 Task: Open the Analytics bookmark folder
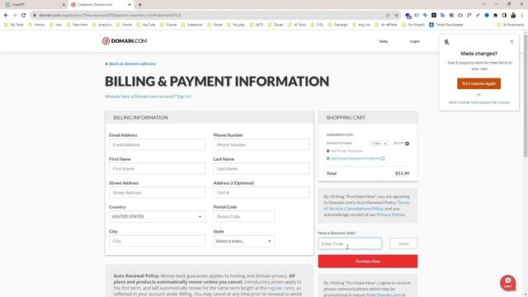click(101, 25)
